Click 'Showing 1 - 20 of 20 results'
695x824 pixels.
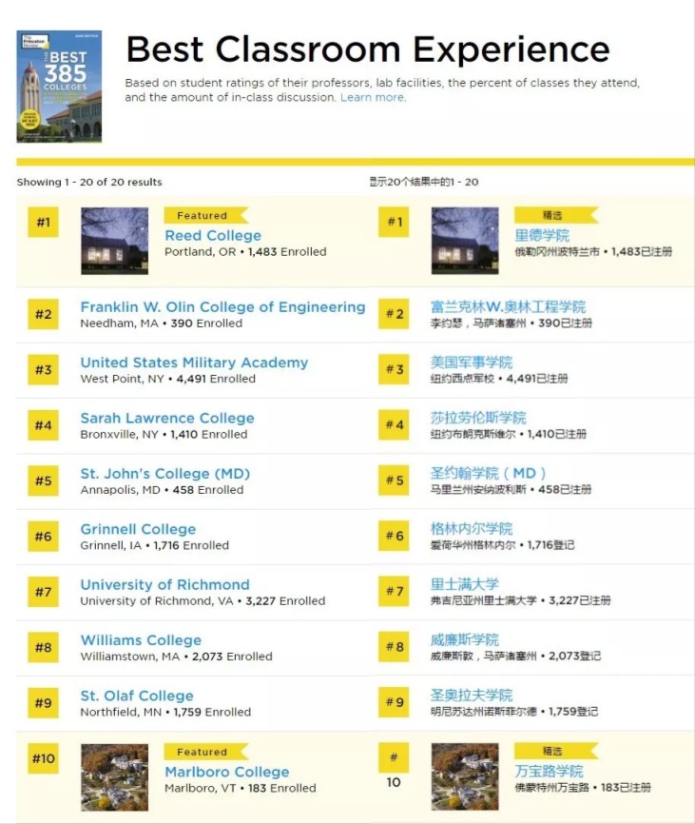[89, 182]
